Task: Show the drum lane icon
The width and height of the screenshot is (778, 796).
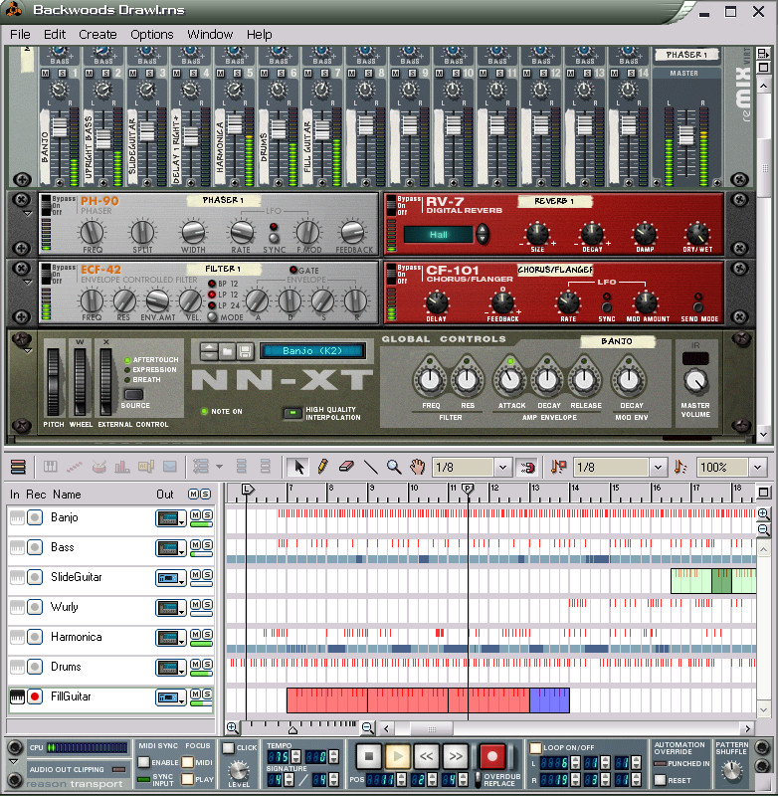Action: coord(98,467)
